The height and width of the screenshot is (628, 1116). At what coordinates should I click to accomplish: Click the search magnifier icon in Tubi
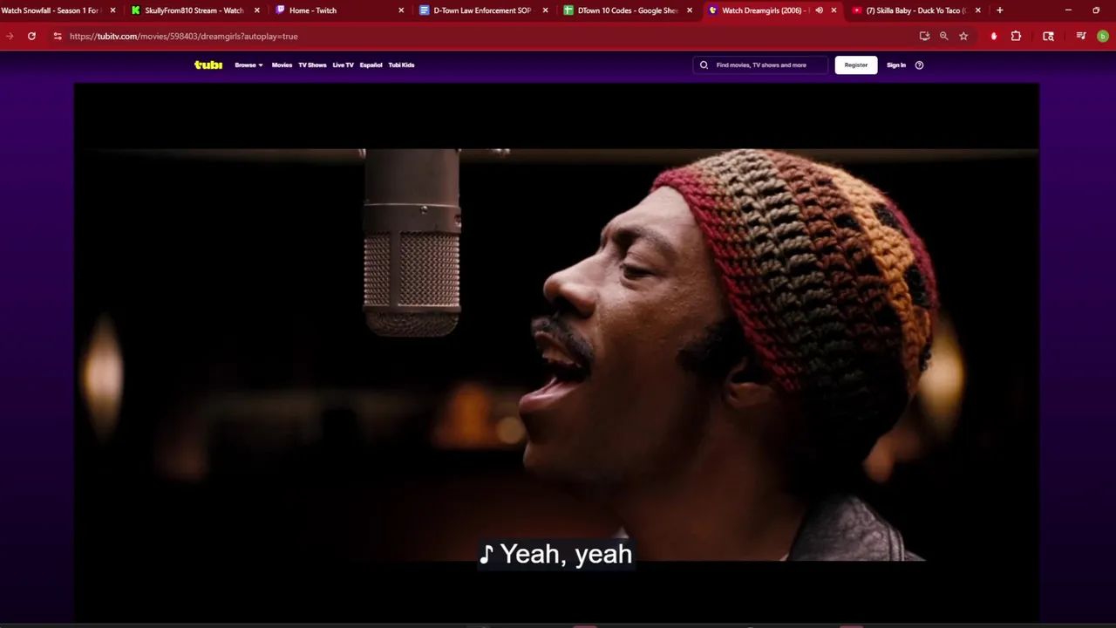[x=704, y=65]
